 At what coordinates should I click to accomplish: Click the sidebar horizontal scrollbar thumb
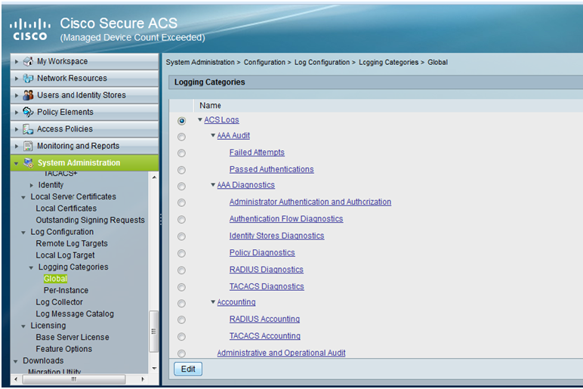(x=74, y=379)
